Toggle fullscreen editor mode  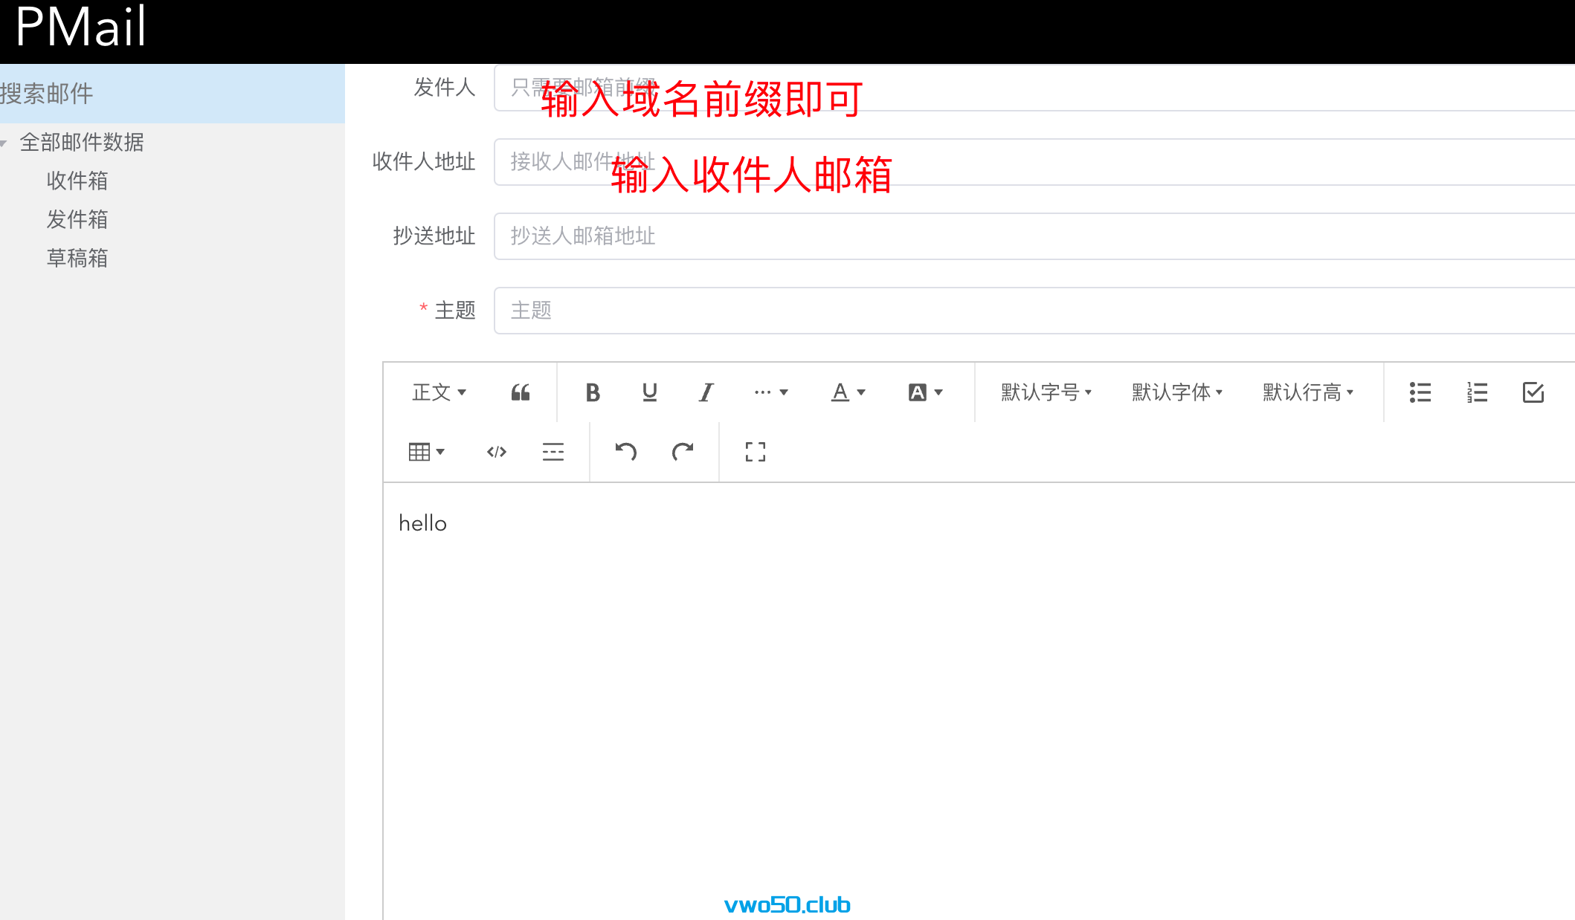755,452
